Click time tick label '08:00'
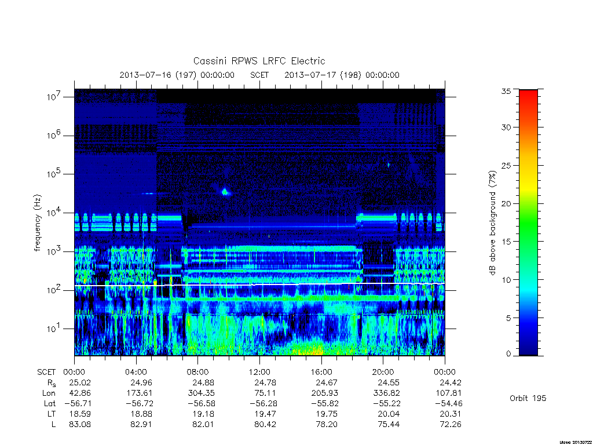 point(198,372)
